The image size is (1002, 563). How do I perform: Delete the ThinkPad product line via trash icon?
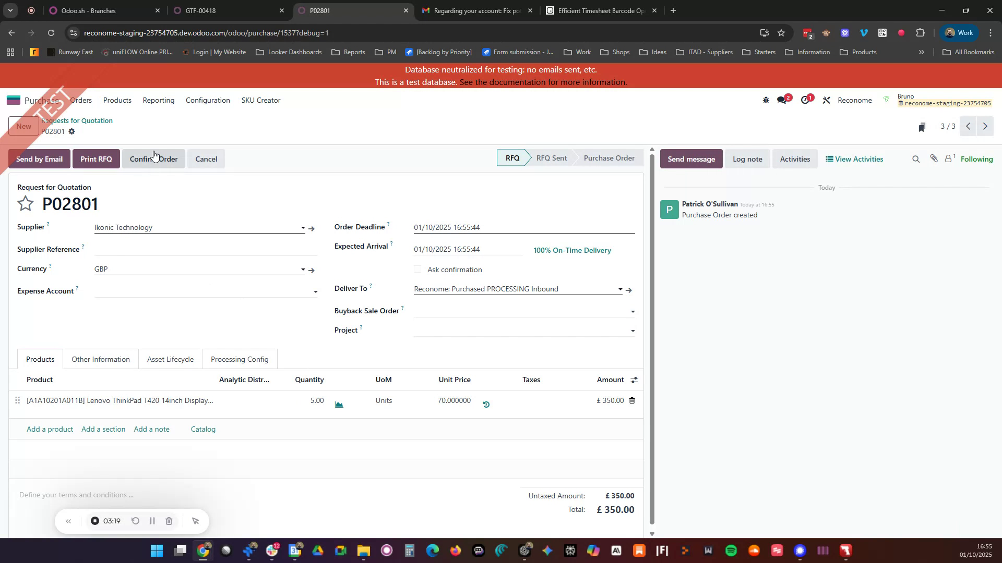(631, 400)
